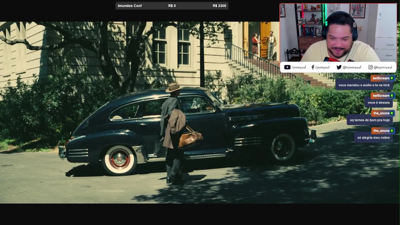400x225 pixels.
Task: Click the Twitter handle '@ojonnyzul'
Action: [352, 67]
